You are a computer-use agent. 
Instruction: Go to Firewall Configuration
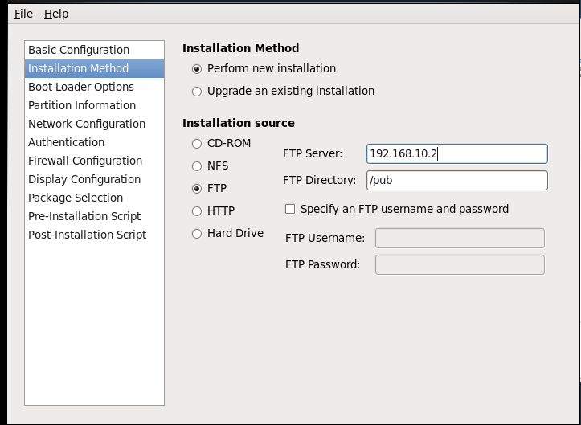[95, 161]
